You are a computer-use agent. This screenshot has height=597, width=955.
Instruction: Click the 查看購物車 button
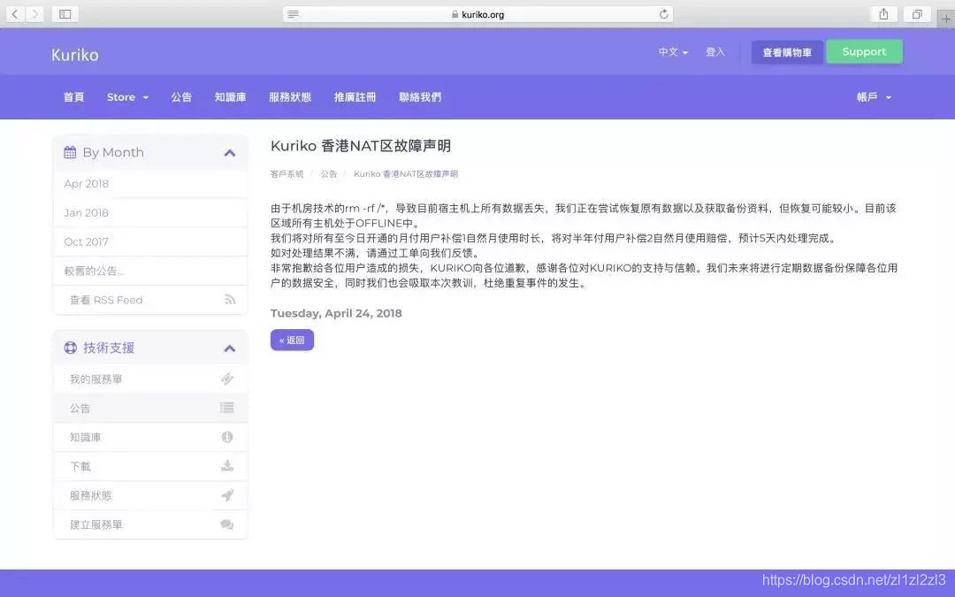(787, 52)
